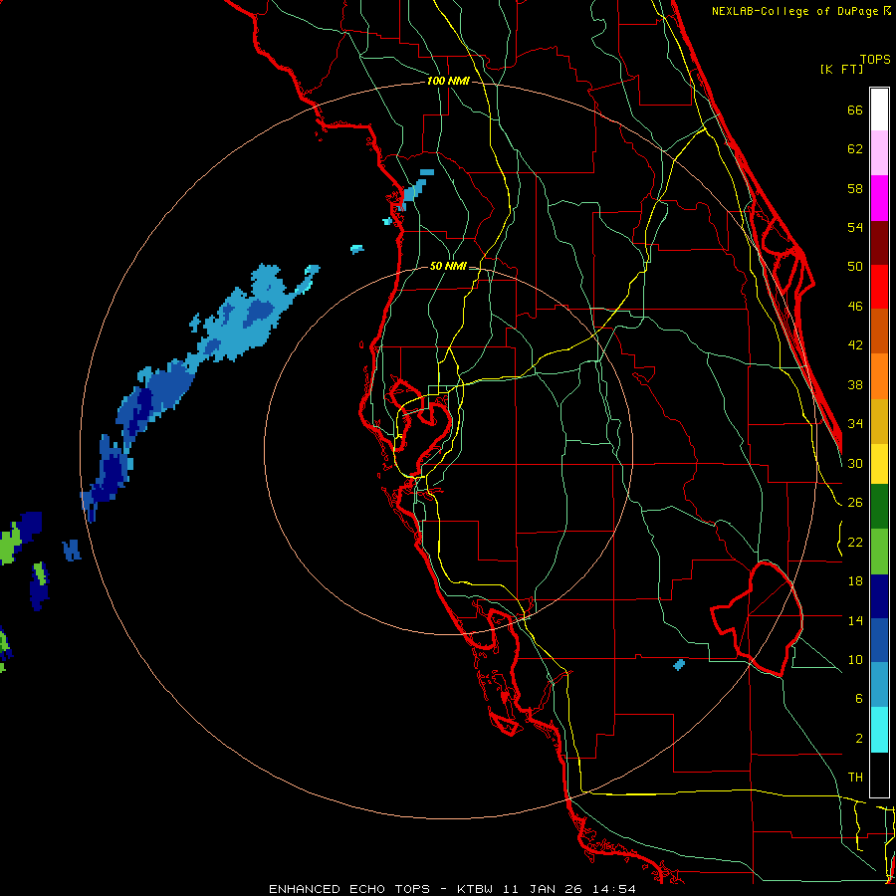
Task: Click the TH threshold legend label
Action: [855, 778]
